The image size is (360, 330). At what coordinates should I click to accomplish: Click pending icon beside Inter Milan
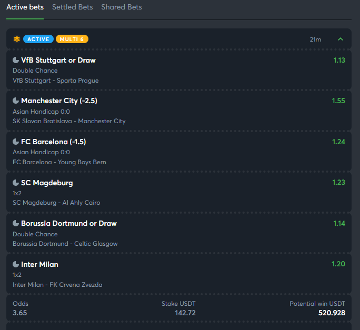point(16,264)
